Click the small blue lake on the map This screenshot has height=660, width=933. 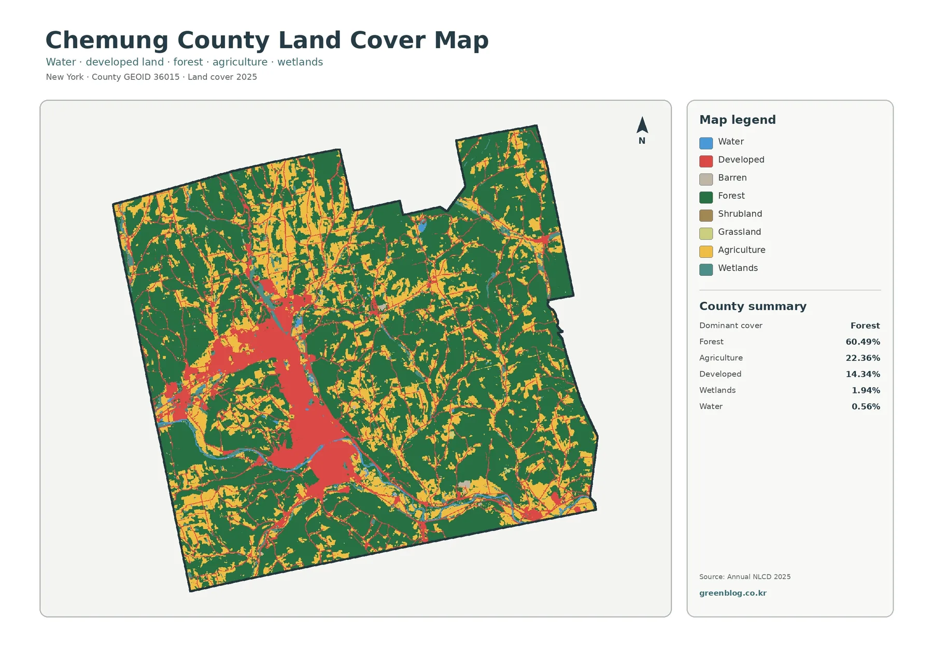[422, 226]
